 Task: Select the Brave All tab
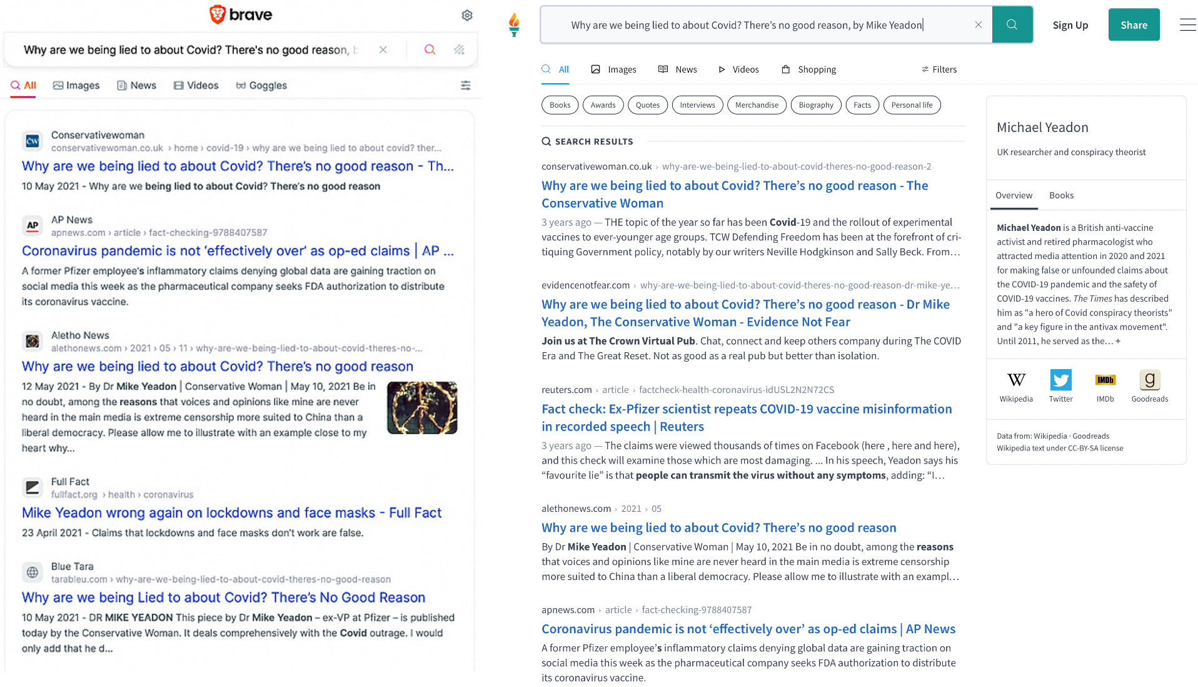pos(24,86)
